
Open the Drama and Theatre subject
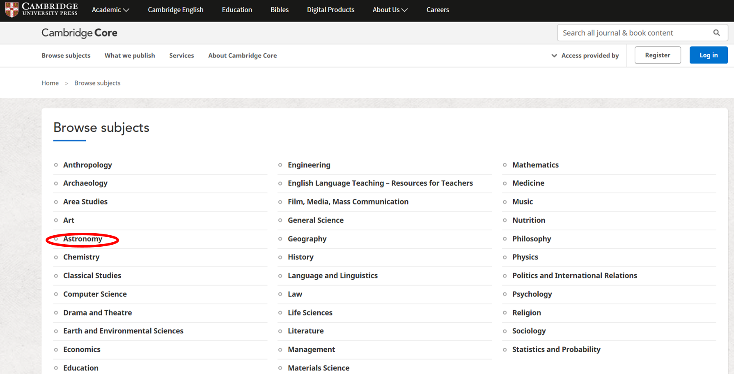point(98,312)
